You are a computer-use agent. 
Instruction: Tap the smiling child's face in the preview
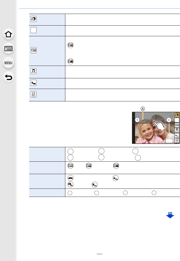pos(147,133)
